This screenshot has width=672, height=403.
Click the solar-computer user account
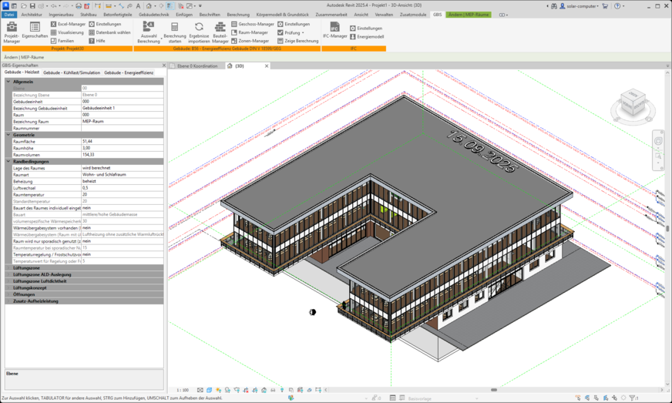click(x=580, y=6)
